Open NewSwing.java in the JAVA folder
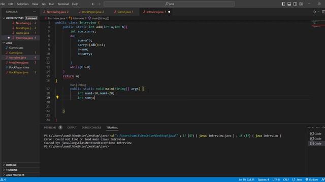325x182 pixels. [19, 63]
